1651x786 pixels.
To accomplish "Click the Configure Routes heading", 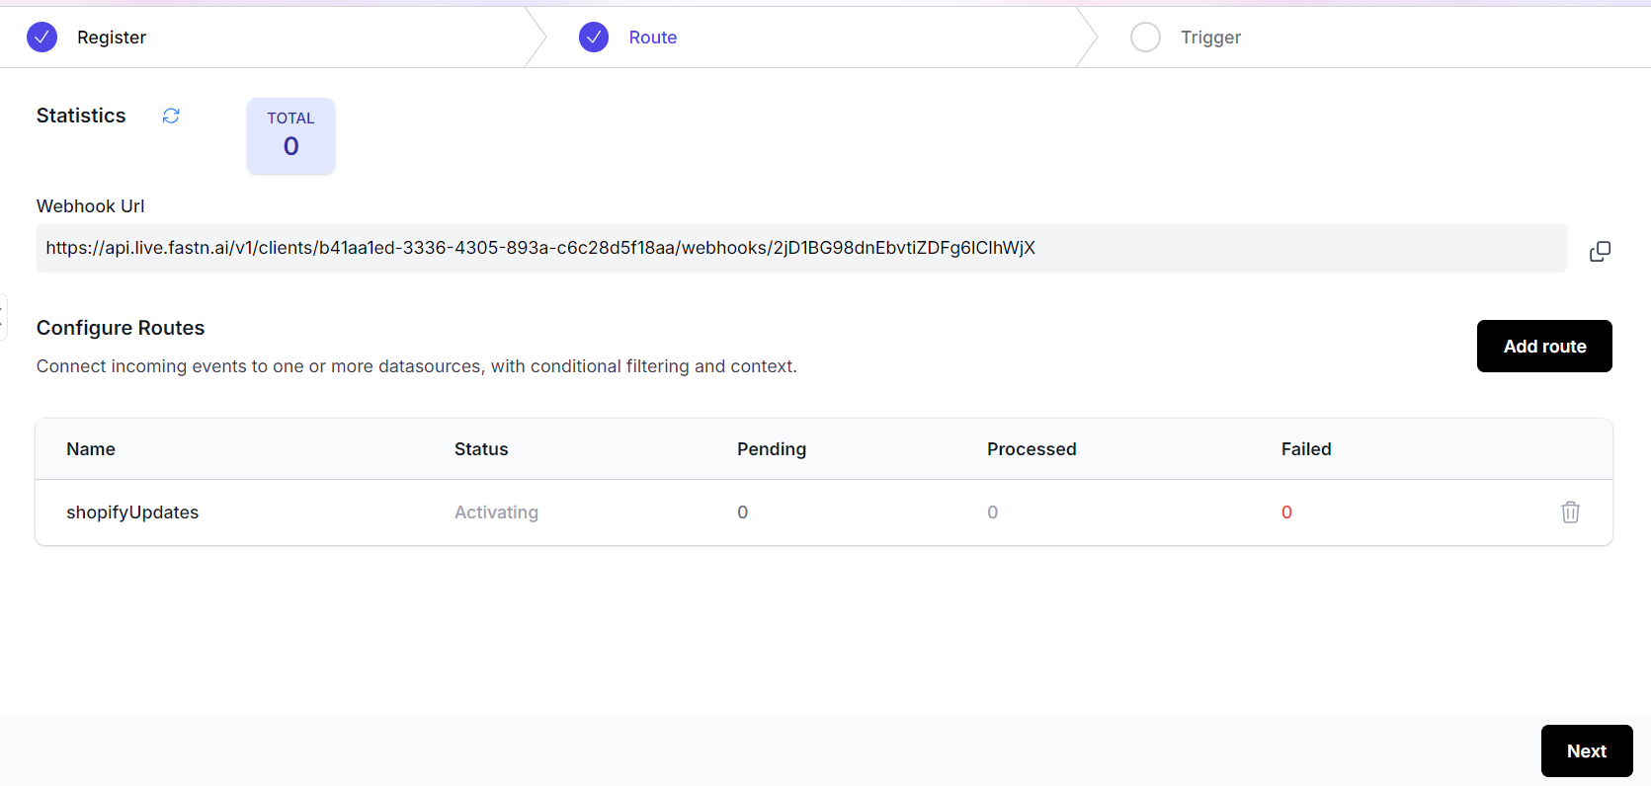I will tap(121, 328).
